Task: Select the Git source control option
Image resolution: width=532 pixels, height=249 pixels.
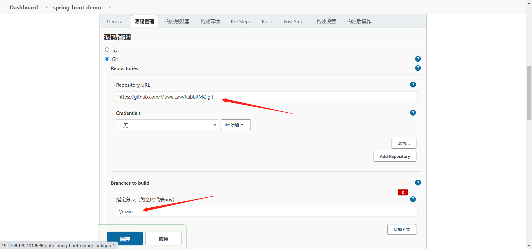Action: [x=107, y=59]
